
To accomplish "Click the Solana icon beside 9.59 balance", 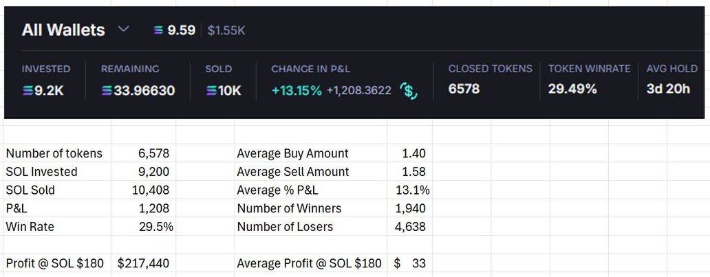I will [159, 30].
